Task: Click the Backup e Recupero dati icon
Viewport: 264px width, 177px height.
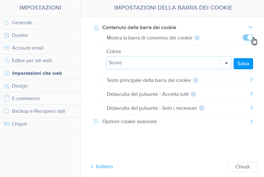Action: [x=7, y=111]
